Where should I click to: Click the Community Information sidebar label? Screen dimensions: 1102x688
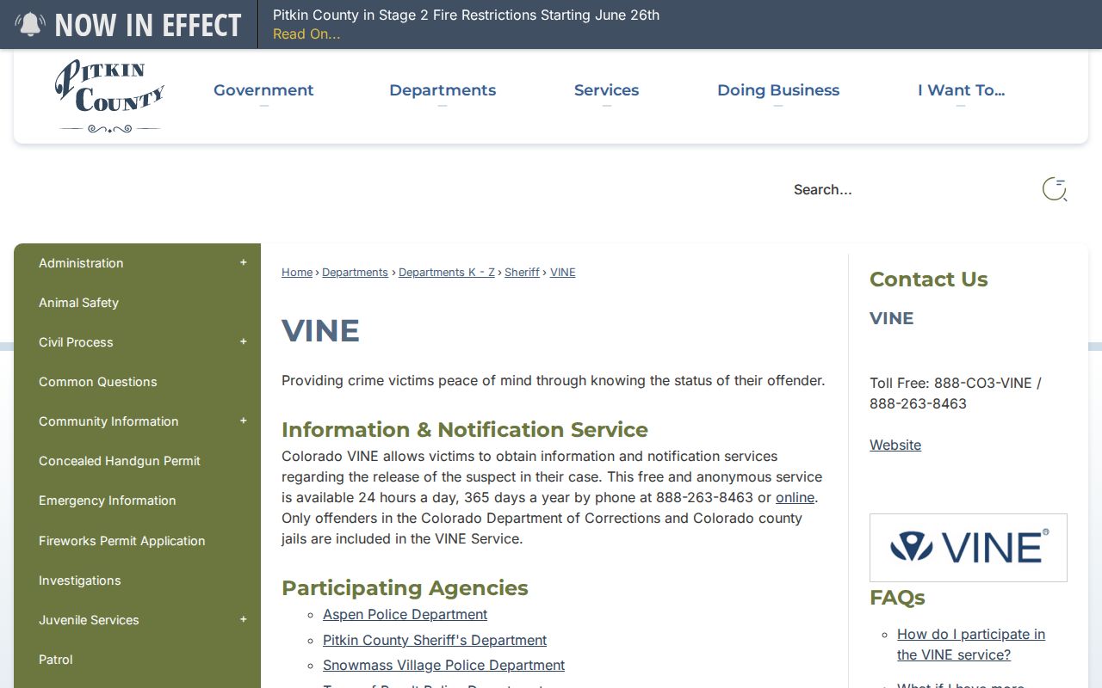[x=108, y=421]
